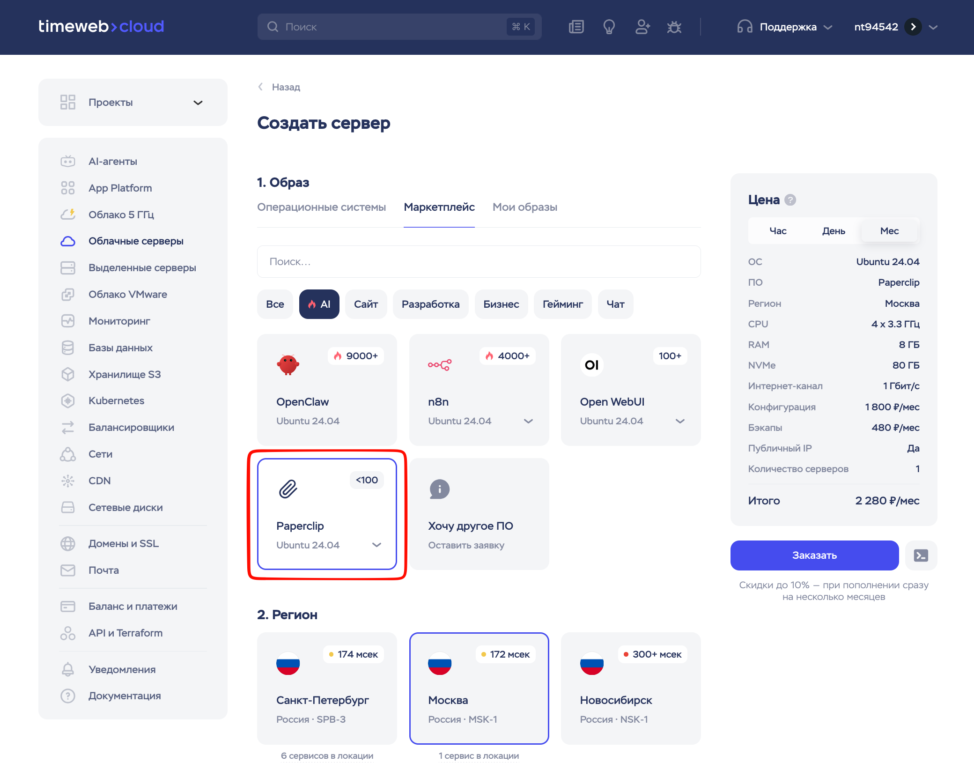Switch price period to День
Viewport: 974px width, 770px height.
click(834, 231)
